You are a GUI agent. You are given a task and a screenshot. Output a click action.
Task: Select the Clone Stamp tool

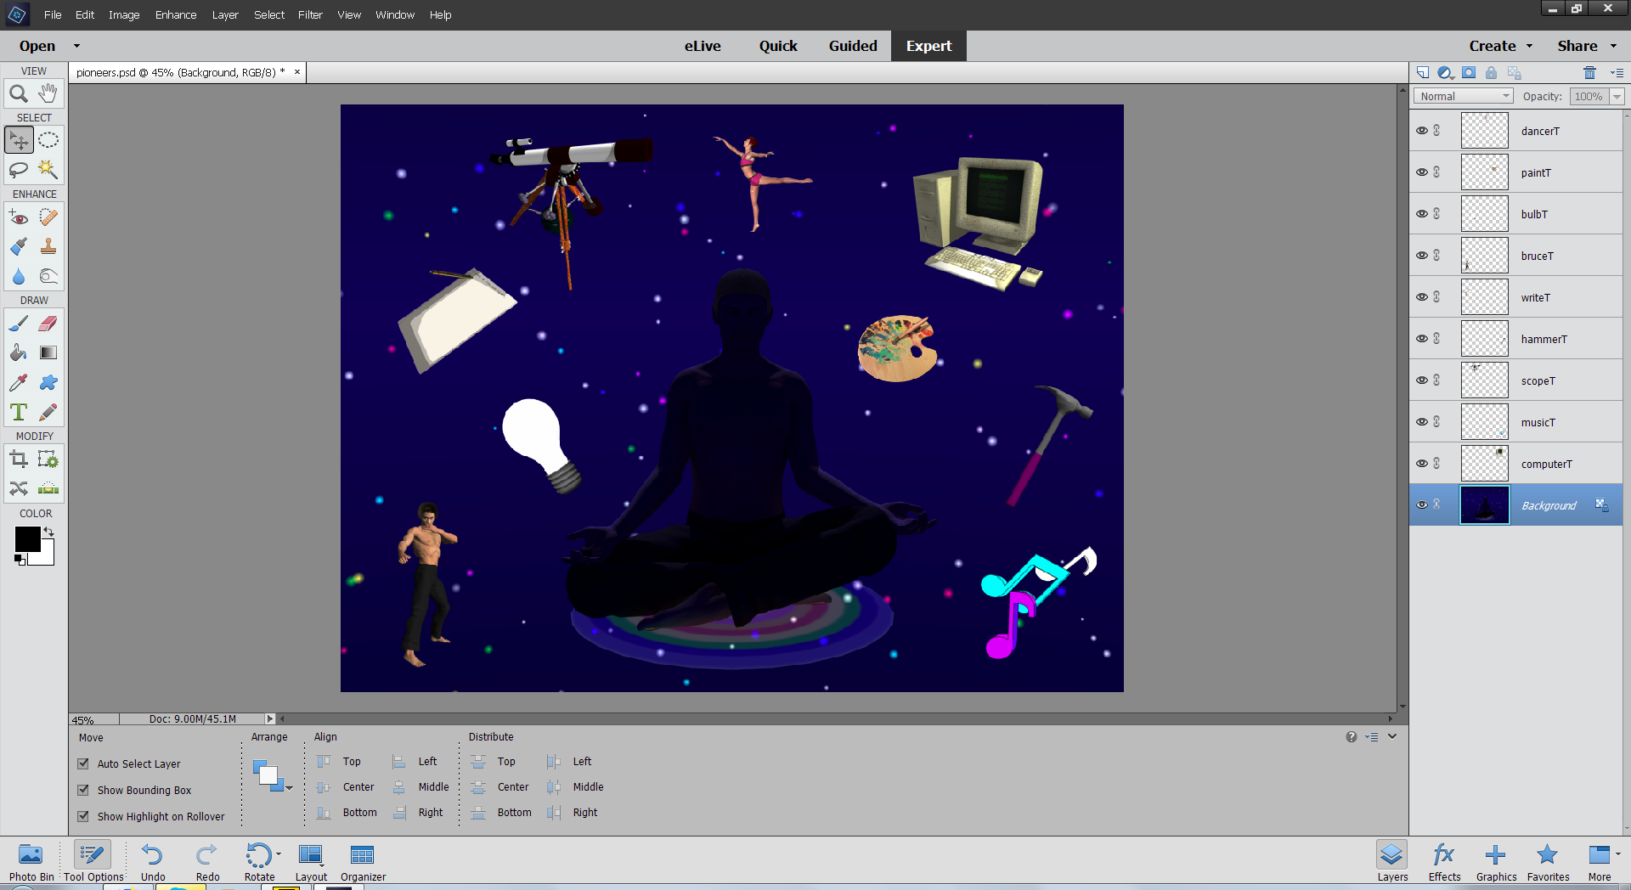point(48,246)
